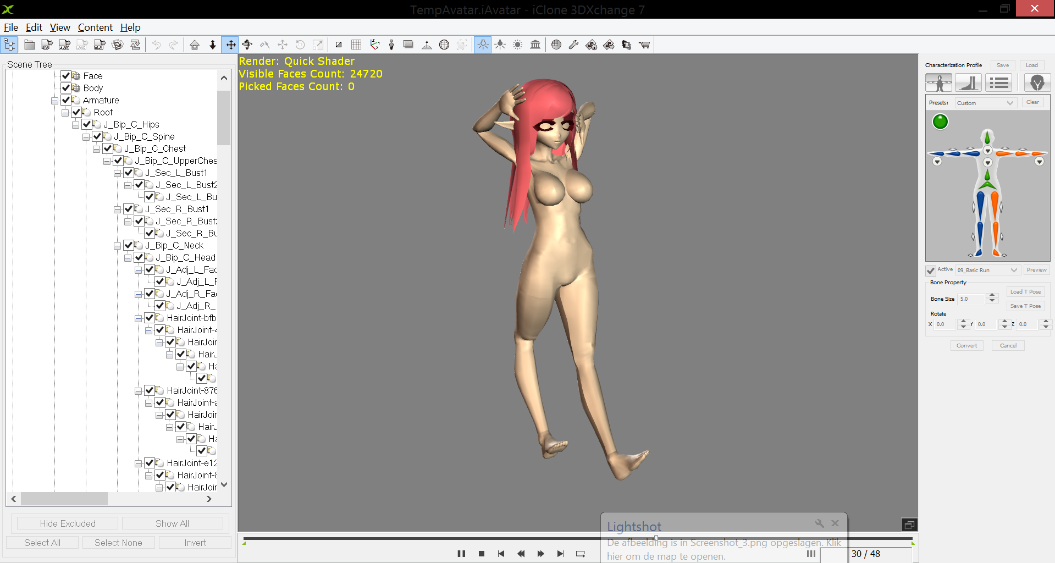Toggle the J_Bip_C_Head checkbox
The width and height of the screenshot is (1055, 563).
(x=139, y=257)
